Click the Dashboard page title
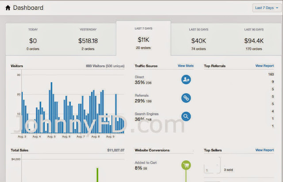The width and height of the screenshot is (283, 182). tap(28, 8)
